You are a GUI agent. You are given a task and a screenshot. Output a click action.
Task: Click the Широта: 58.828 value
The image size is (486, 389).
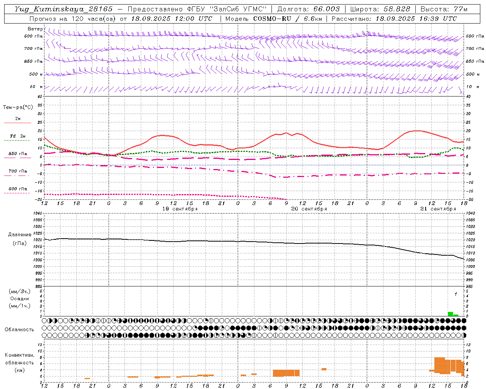[x=380, y=9]
